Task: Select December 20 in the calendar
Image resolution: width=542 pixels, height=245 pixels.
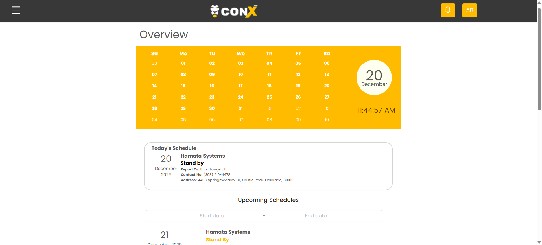Action: click(x=327, y=86)
